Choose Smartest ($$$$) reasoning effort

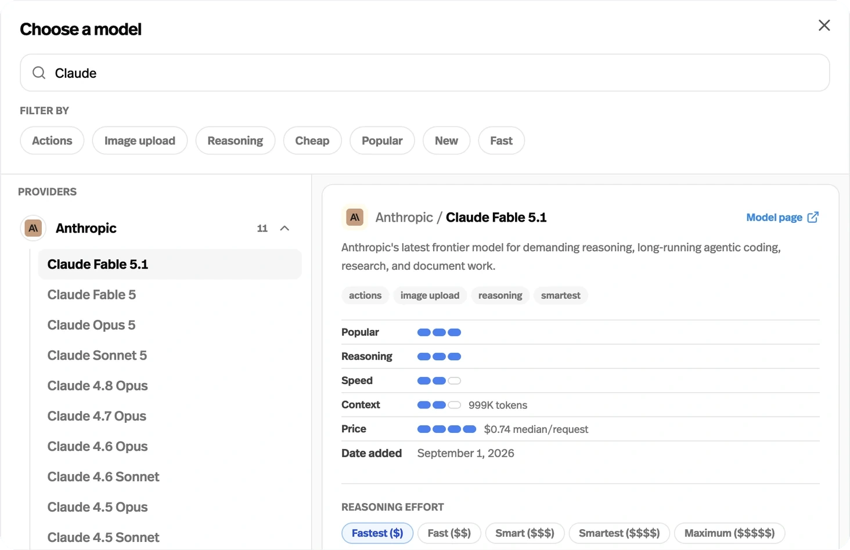(x=620, y=533)
